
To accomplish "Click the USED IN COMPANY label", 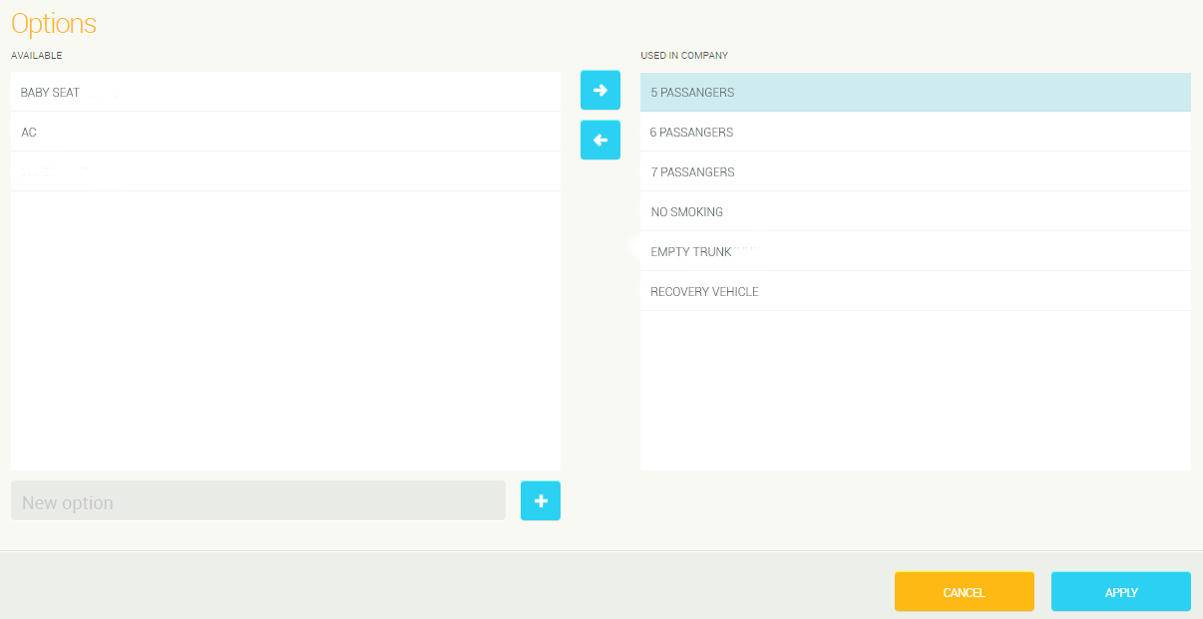I will [684, 56].
